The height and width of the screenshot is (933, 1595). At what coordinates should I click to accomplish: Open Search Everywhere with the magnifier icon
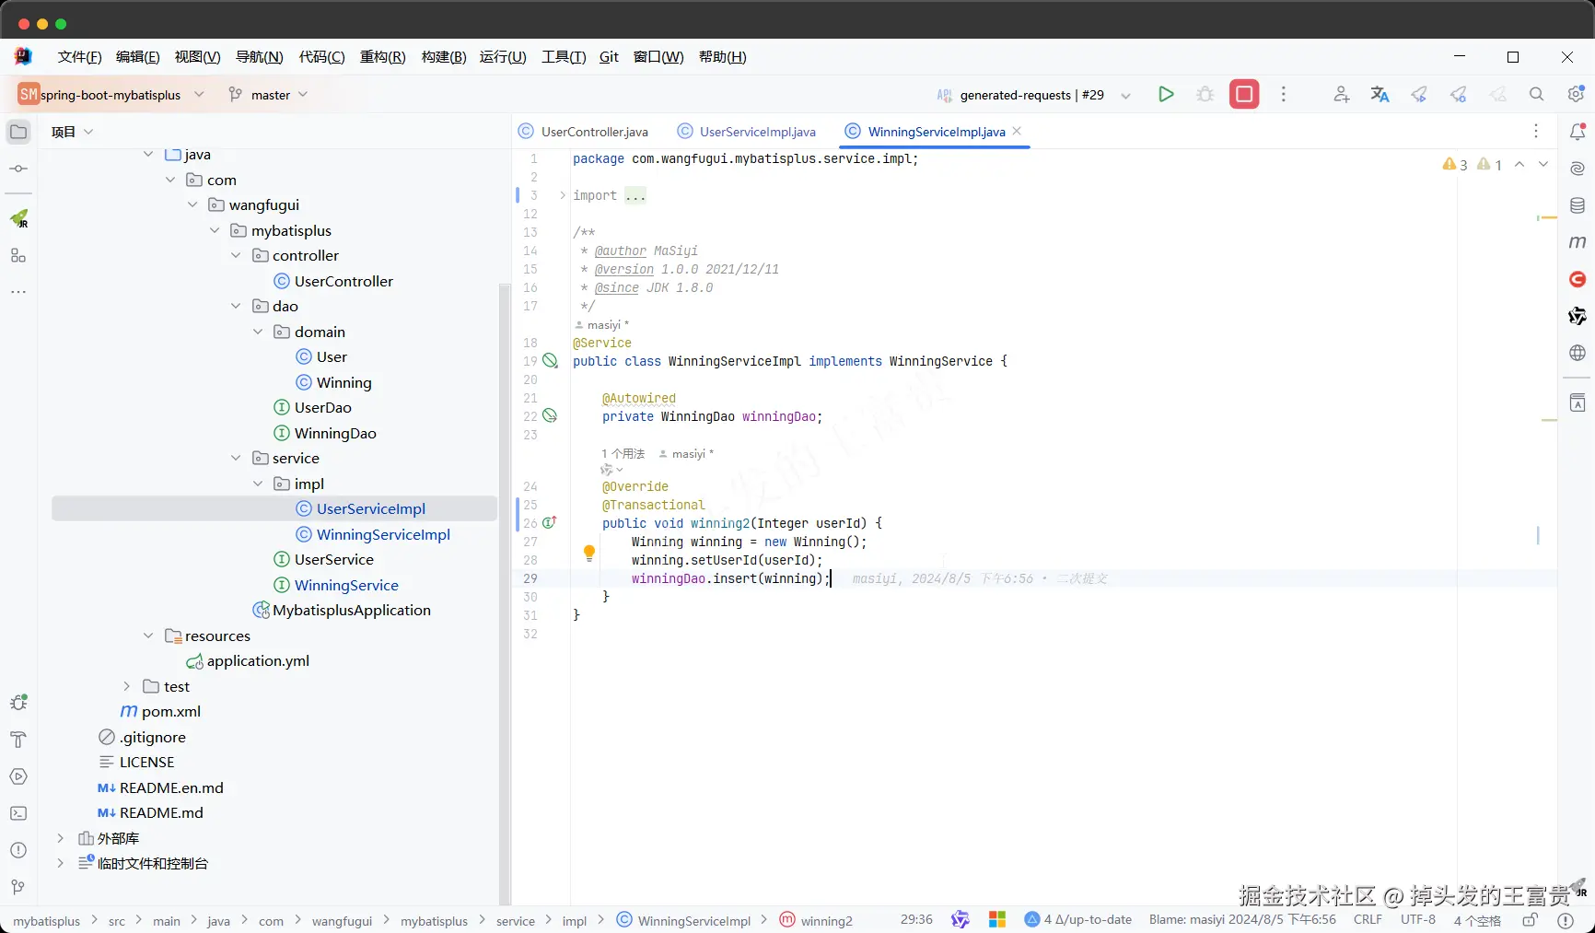(1536, 94)
